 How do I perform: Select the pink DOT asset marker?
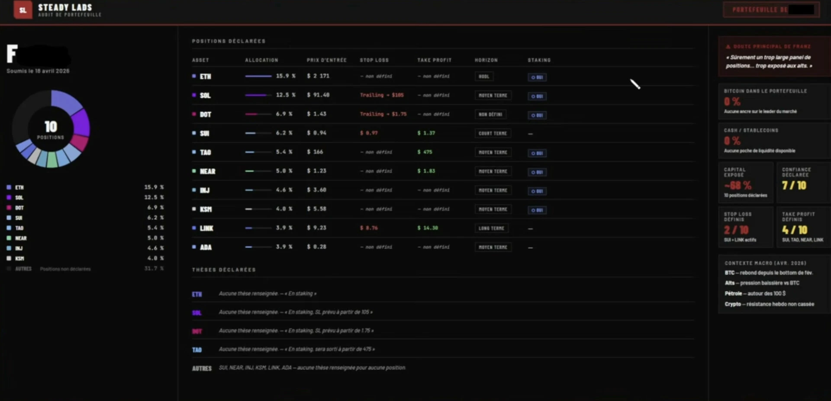[194, 114]
